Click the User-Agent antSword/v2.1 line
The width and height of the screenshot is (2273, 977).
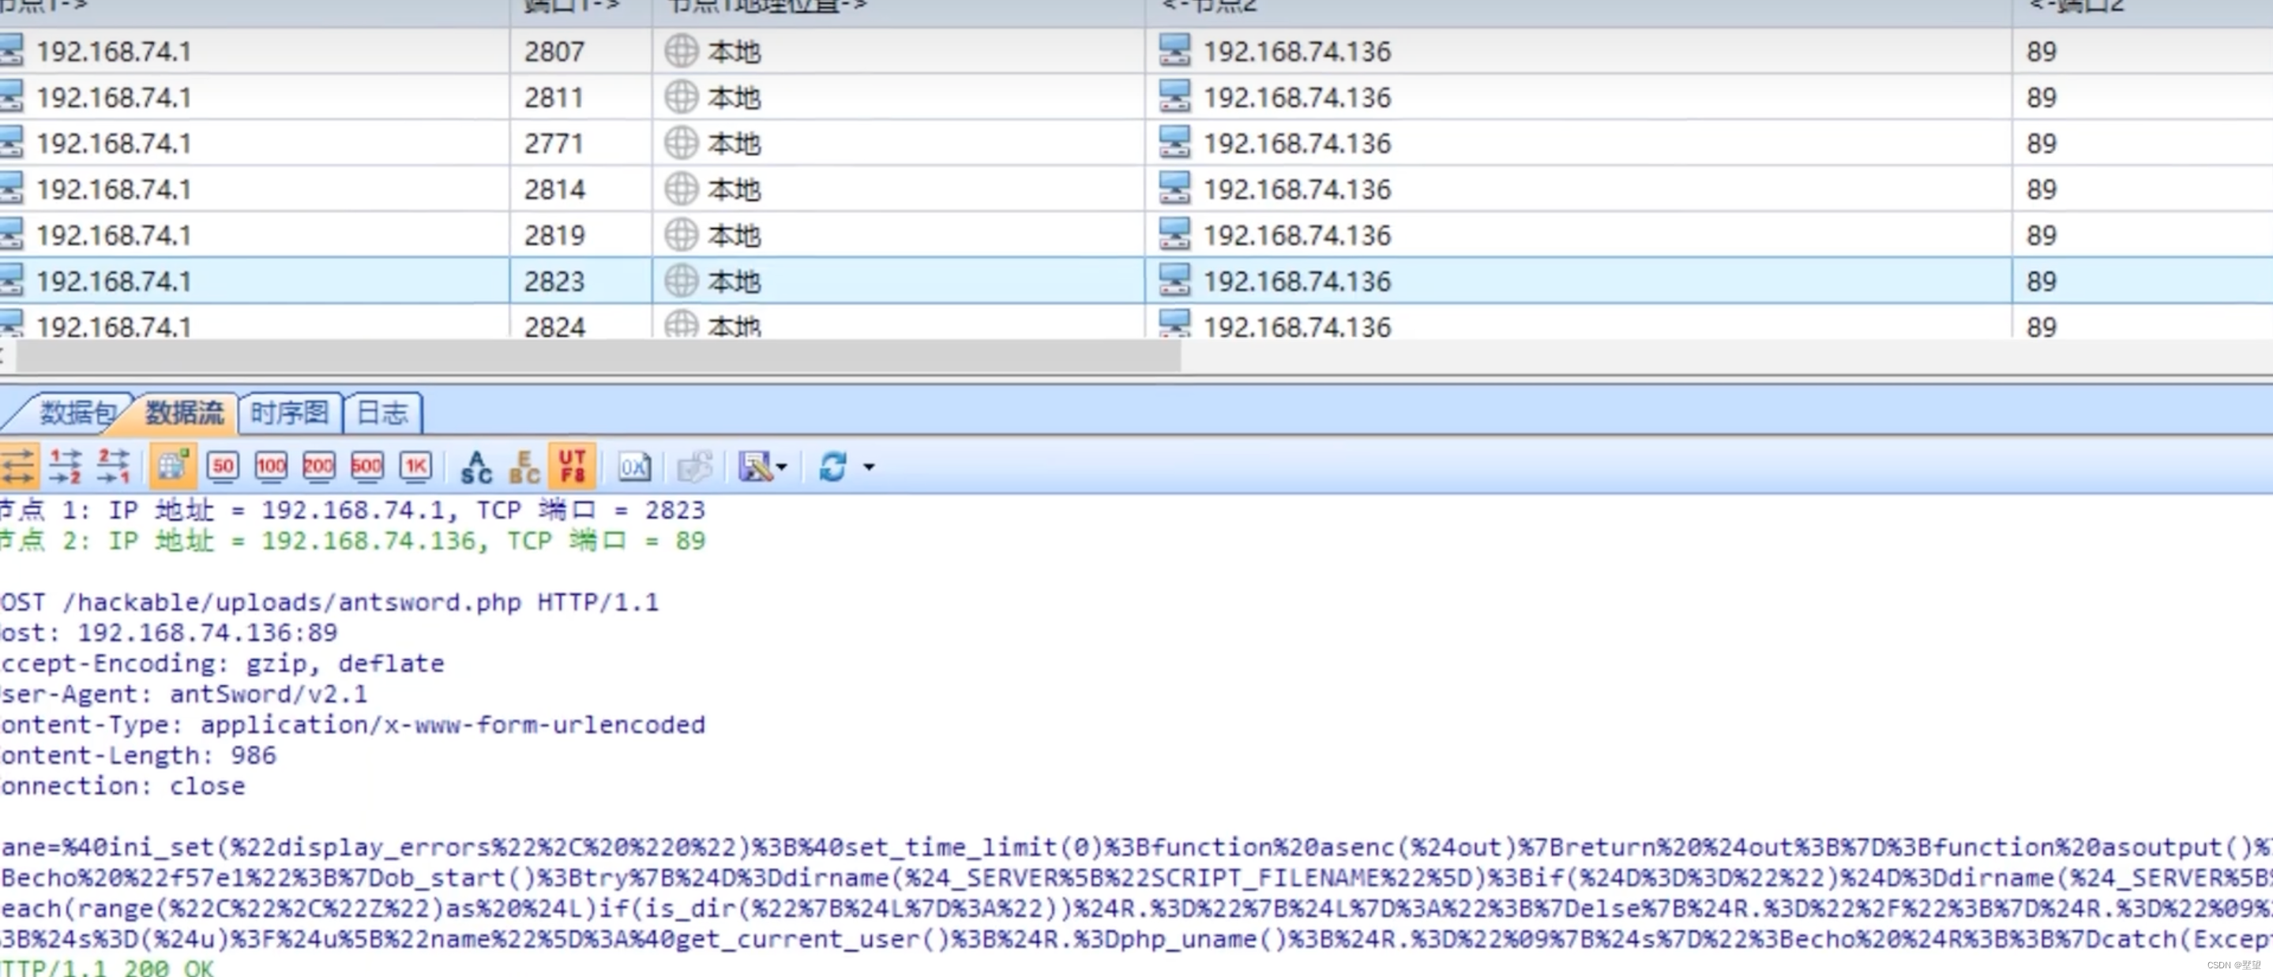point(183,694)
